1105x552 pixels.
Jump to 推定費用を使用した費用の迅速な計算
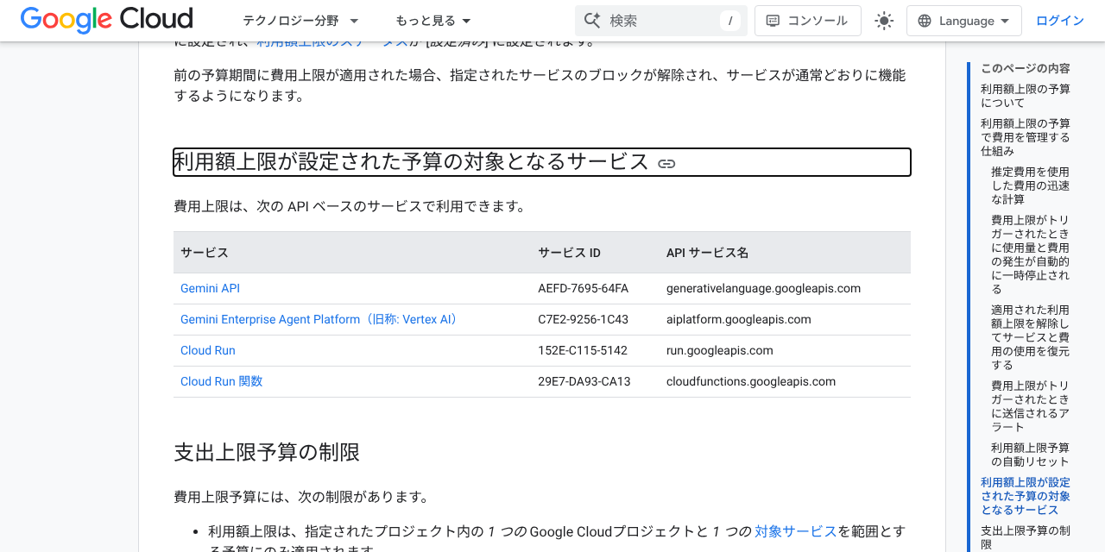[1031, 185]
